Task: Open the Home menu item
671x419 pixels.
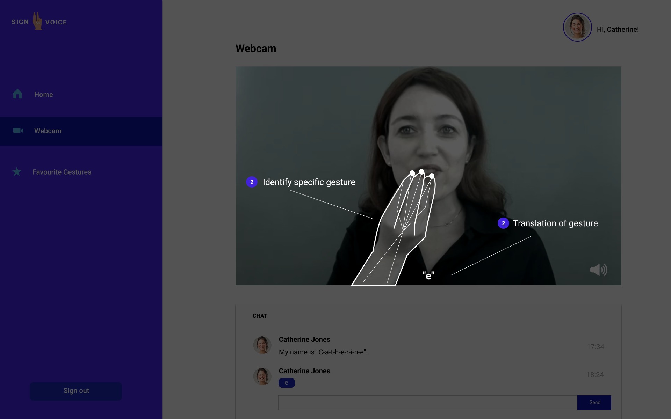Action: pyautogui.click(x=44, y=95)
